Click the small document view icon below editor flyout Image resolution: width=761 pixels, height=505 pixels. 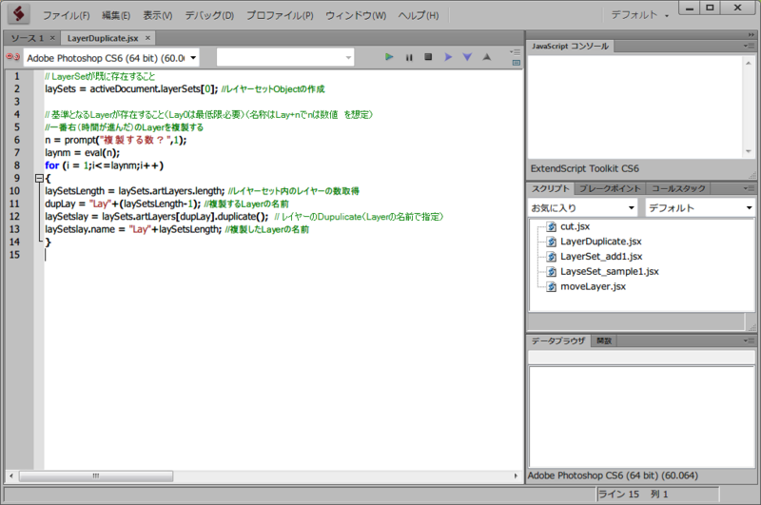[x=517, y=63]
